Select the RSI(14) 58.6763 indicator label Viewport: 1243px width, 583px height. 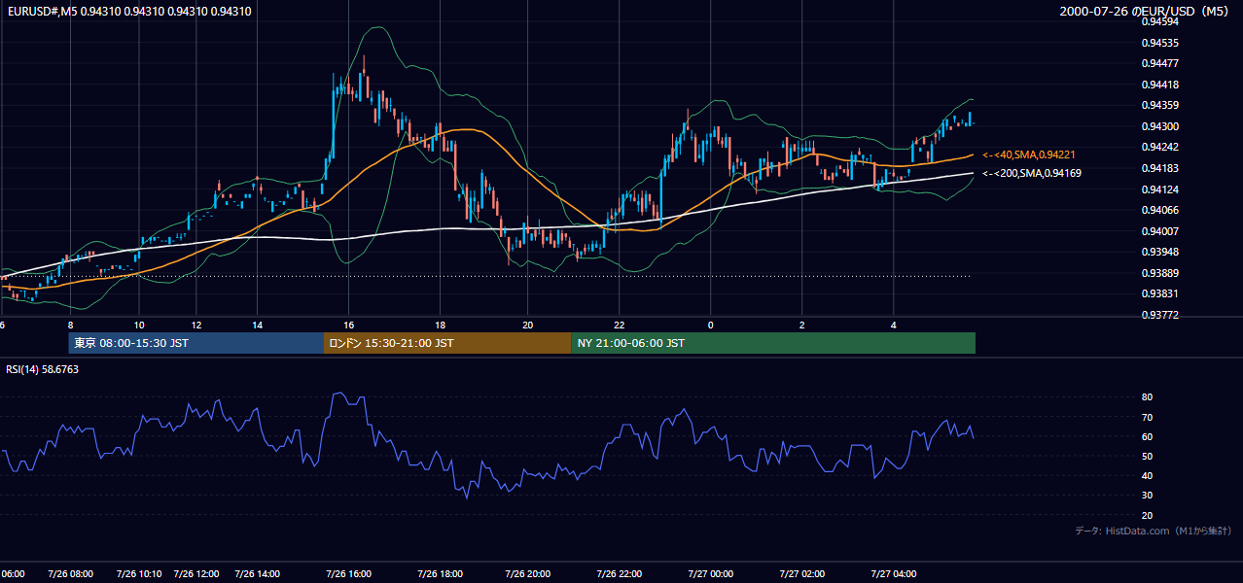pyautogui.click(x=43, y=369)
